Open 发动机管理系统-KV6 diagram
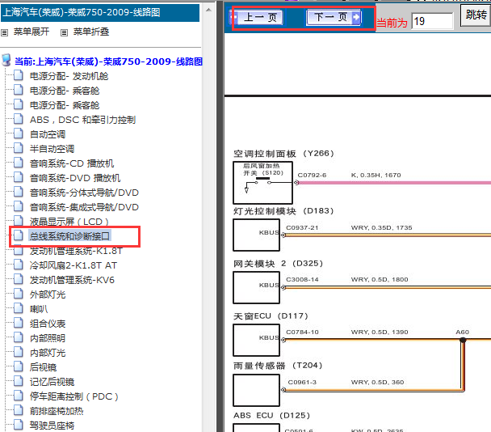491x432 pixels. pos(72,280)
